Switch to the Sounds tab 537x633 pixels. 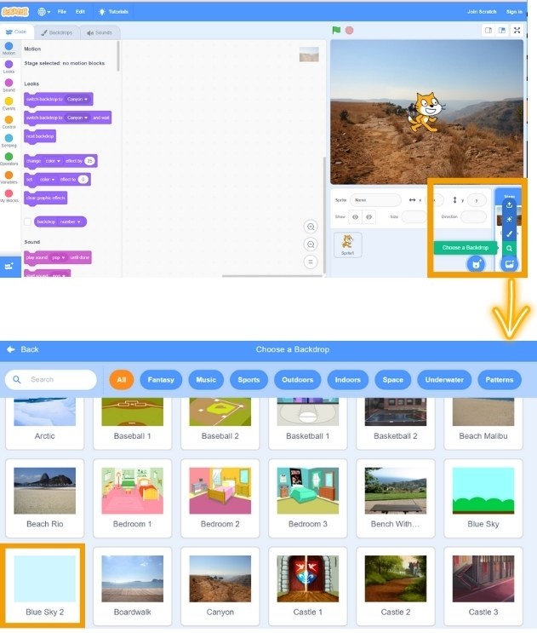point(100,32)
